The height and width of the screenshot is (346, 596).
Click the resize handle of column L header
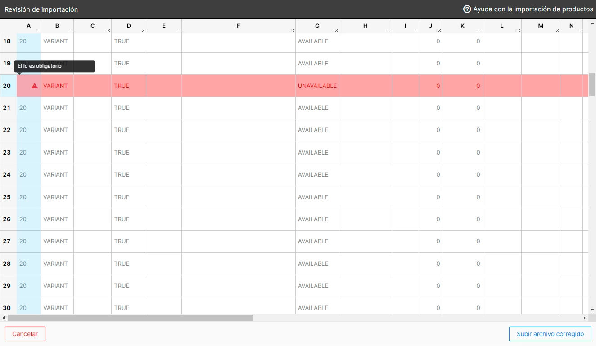[x=519, y=31]
